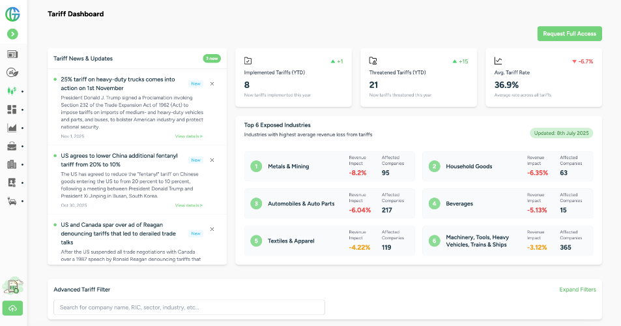Click the spreadsheet cloud illustration in the sidebar
This screenshot has height=326, width=621.
pyautogui.click(x=12, y=286)
